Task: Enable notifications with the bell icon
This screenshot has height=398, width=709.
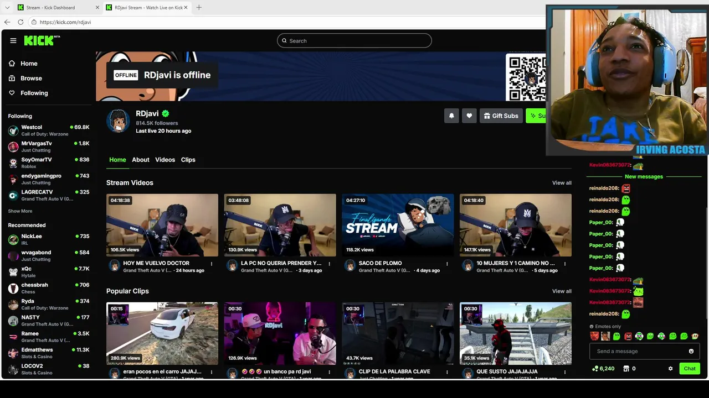Action: click(451, 116)
